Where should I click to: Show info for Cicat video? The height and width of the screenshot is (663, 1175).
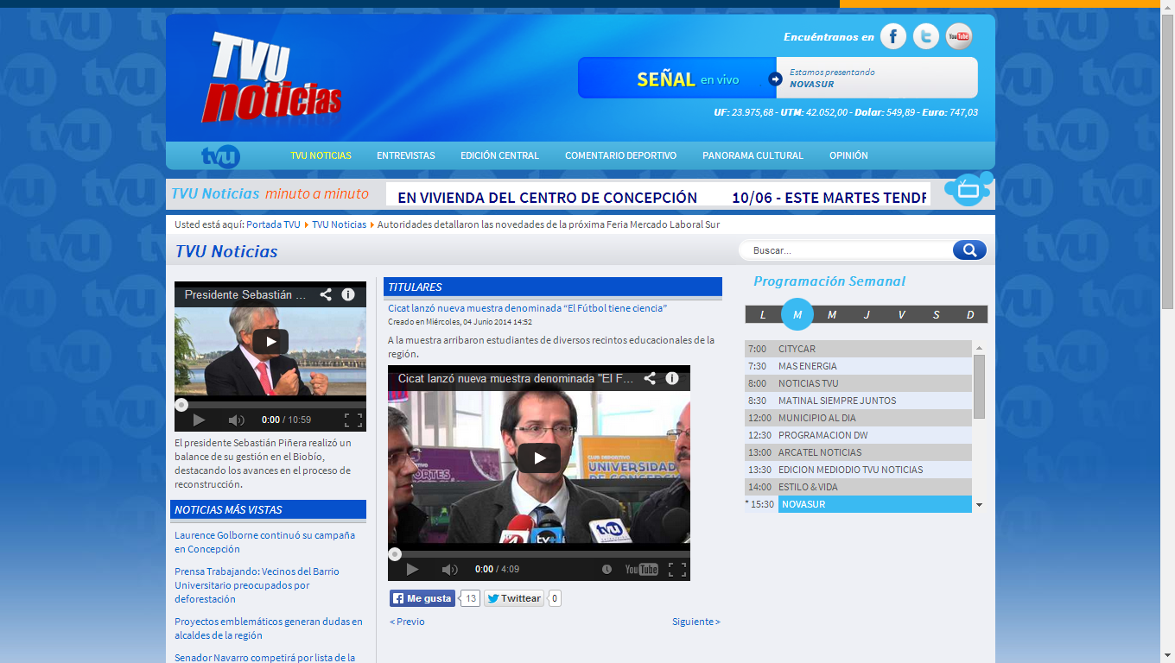[672, 378]
